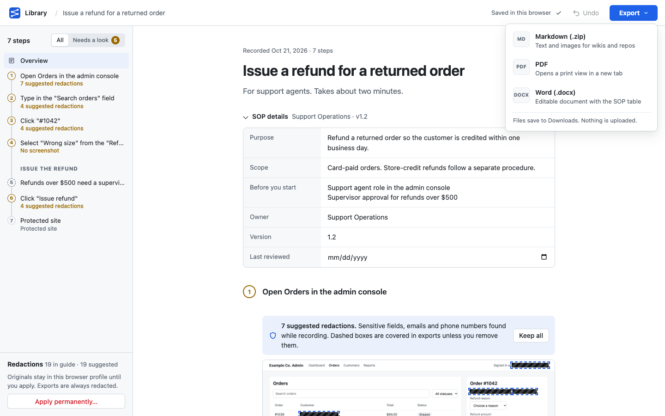The width and height of the screenshot is (665, 416).
Task: Click the step 1 number badge beside the main heading
Action: click(249, 292)
